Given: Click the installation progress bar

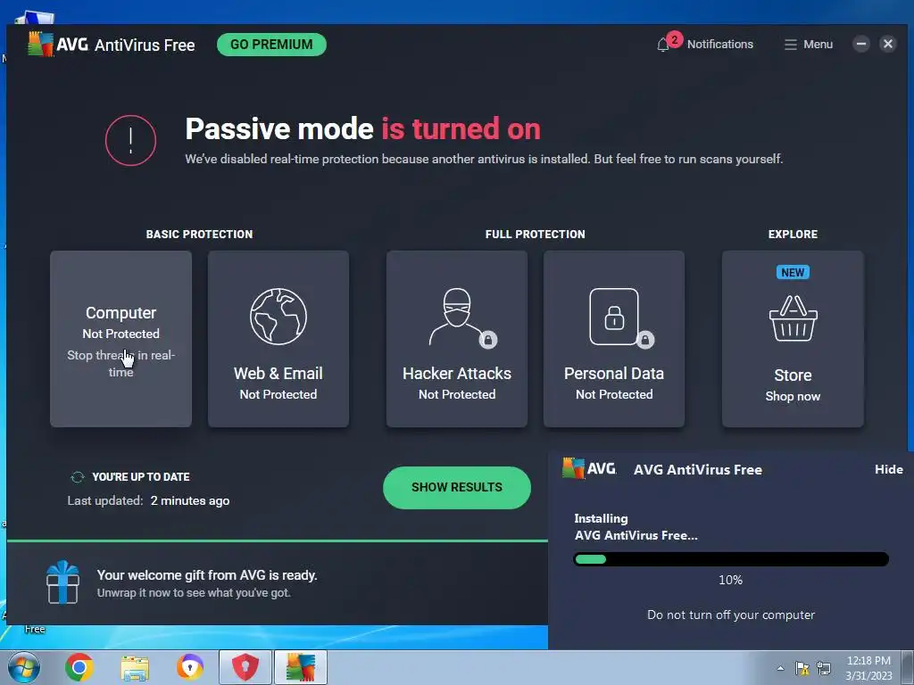Looking at the screenshot, I should (731, 559).
